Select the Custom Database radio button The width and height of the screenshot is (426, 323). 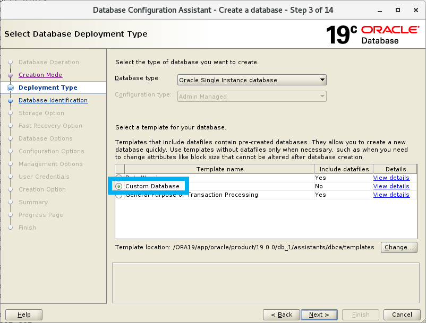click(119, 186)
